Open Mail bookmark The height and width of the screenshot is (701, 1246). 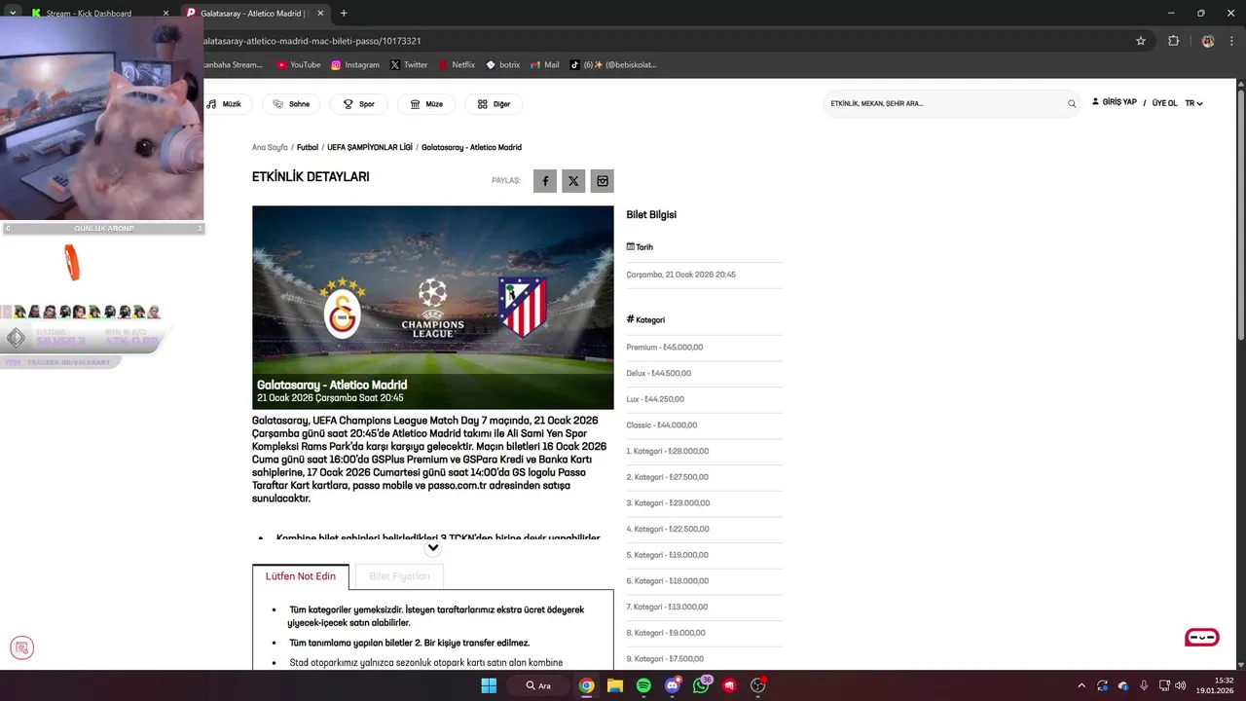545,65
